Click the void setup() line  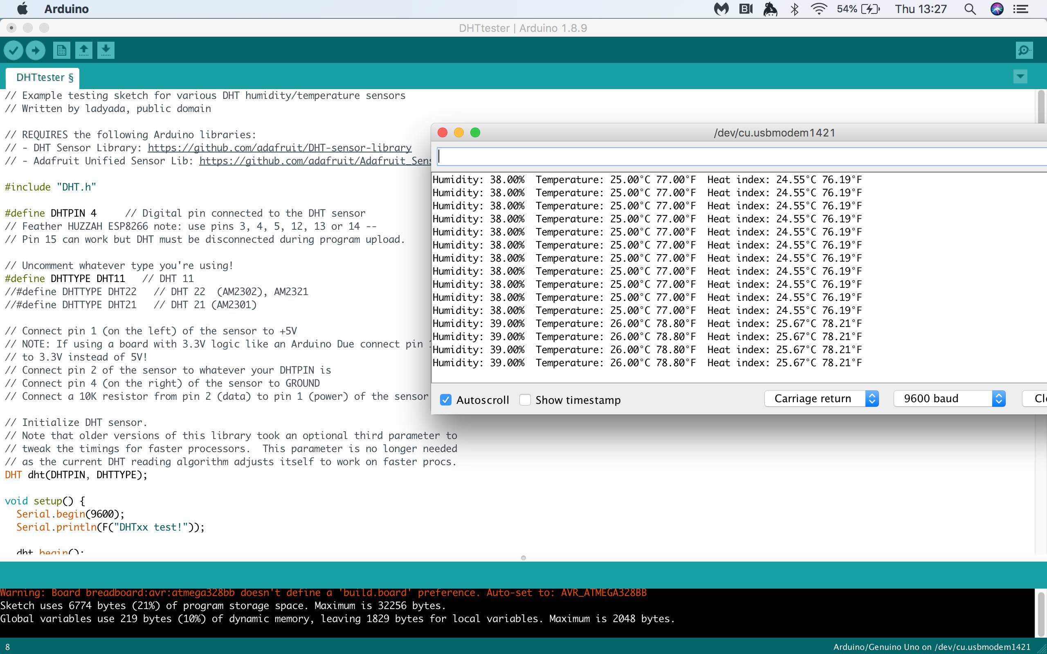pyautogui.click(x=45, y=501)
